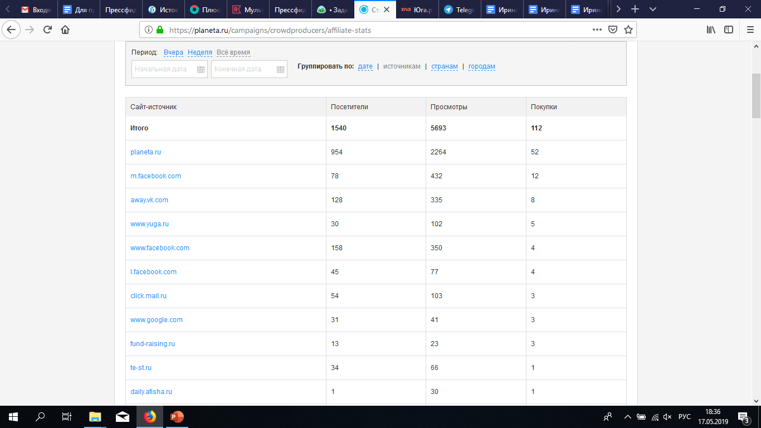
Task: Show hidden system tray icons
Action: pyautogui.click(x=628, y=417)
